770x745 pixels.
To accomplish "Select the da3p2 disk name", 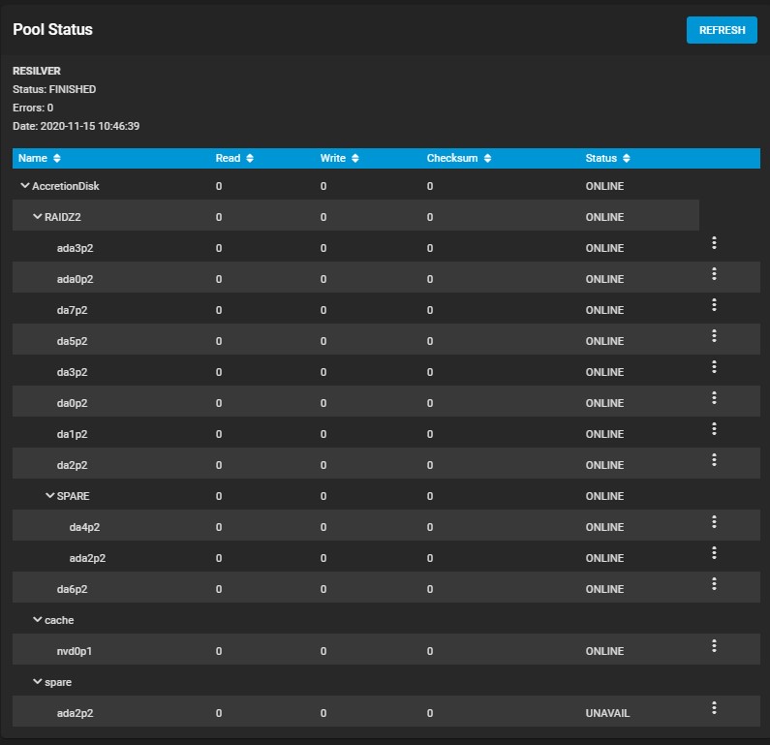I will coord(73,372).
